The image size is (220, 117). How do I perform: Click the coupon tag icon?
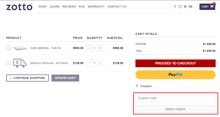point(137,86)
